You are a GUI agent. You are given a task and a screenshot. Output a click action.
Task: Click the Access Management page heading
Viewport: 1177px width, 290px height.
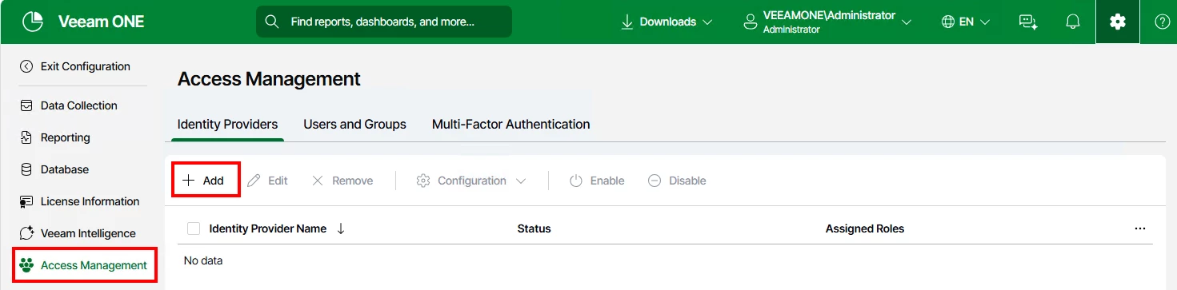point(269,79)
